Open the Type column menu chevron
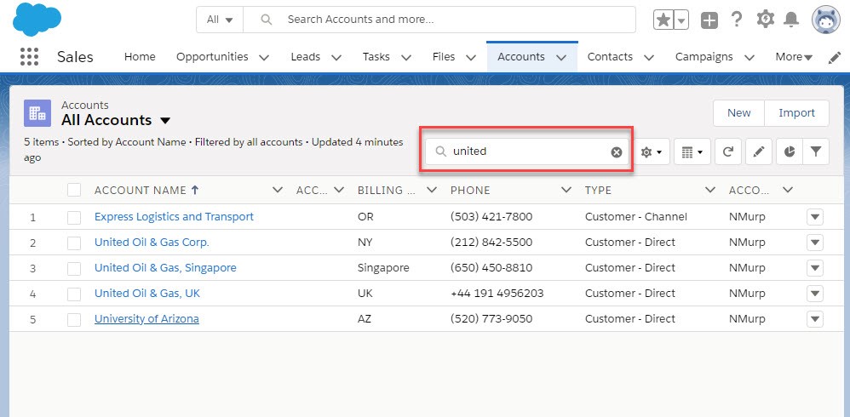Screen dimensions: 850x417 [709, 190]
